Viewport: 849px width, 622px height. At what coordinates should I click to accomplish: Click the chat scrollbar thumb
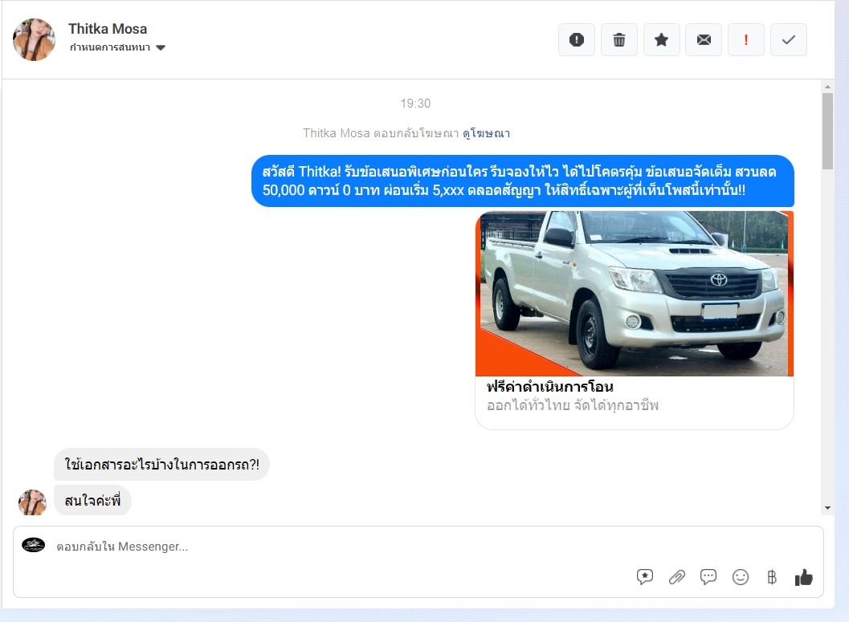tap(827, 132)
